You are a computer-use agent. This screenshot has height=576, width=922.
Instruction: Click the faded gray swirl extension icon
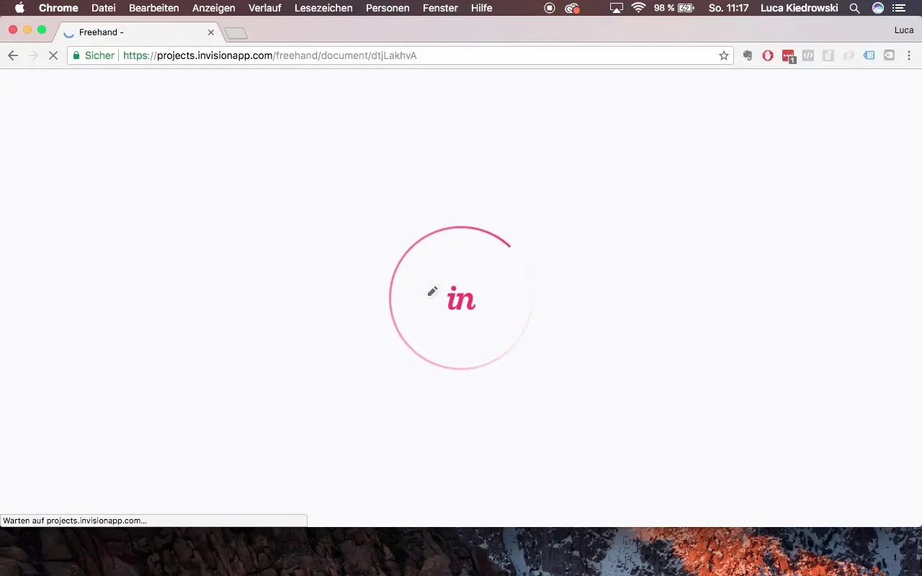[849, 55]
